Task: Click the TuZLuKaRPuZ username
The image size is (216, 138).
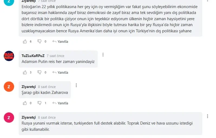Action: click(33, 56)
